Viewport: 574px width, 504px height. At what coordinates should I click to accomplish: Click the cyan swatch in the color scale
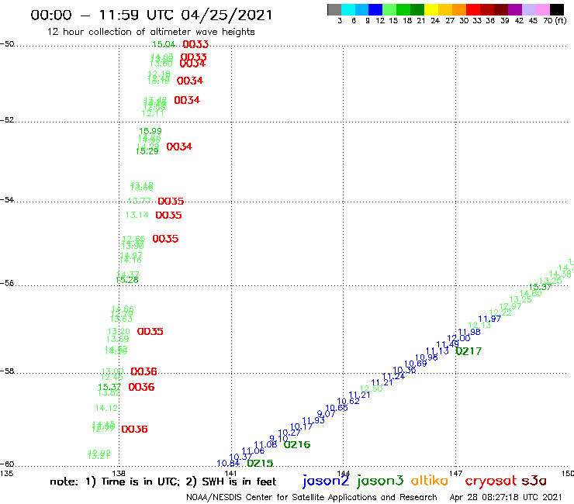348,9
